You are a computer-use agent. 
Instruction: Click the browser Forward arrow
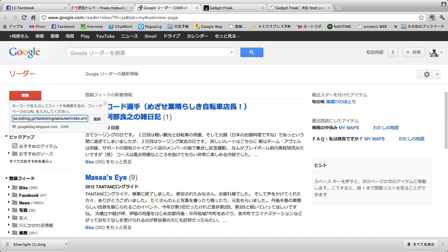[x=15, y=18]
